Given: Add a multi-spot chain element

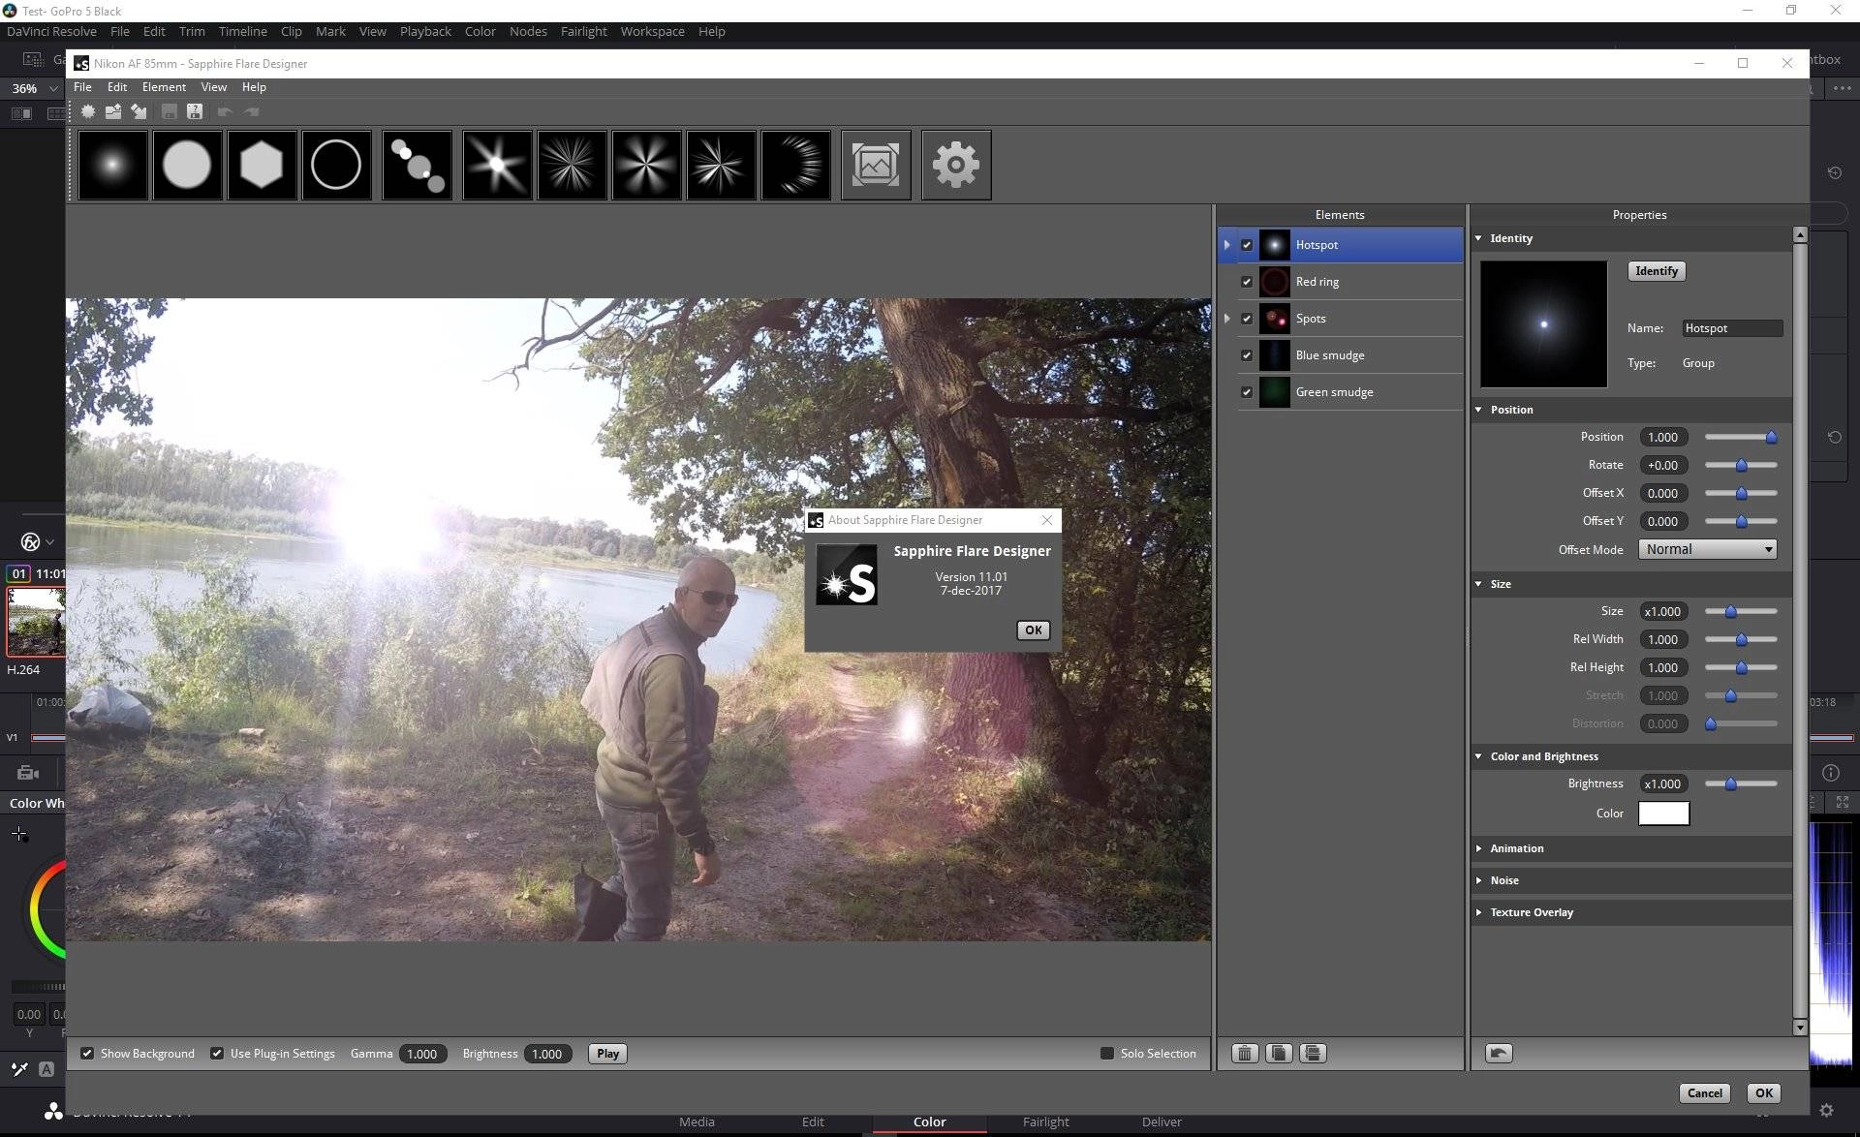Looking at the screenshot, I should coord(418,166).
